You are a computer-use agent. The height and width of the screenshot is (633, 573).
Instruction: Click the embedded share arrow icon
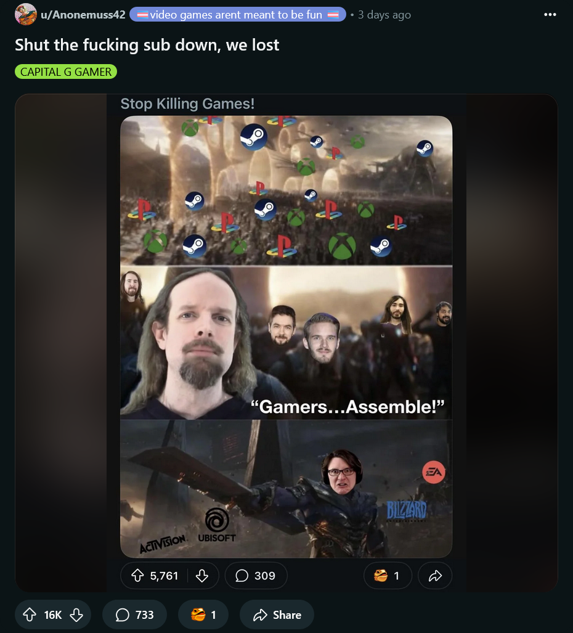pos(435,576)
